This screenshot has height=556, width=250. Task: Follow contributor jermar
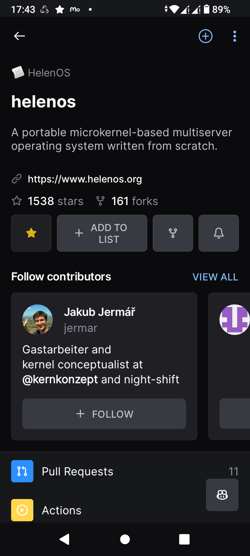click(x=104, y=414)
